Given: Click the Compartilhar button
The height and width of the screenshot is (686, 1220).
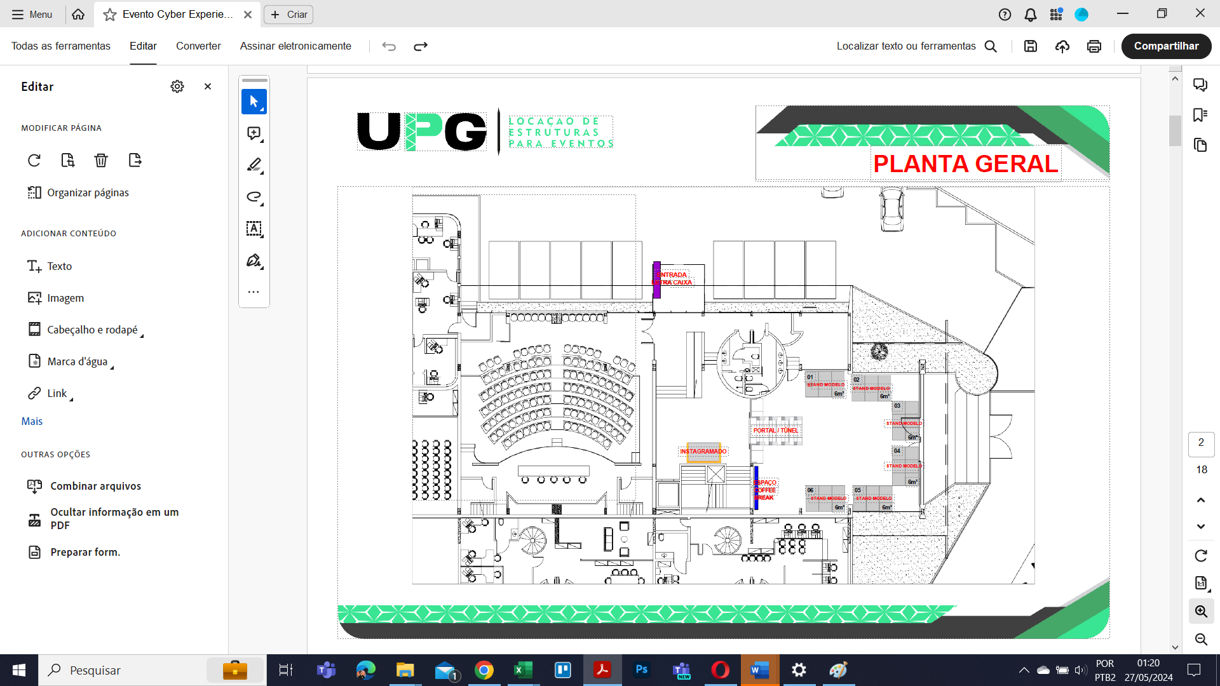Looking at the screenshot, I should 1166,46.
